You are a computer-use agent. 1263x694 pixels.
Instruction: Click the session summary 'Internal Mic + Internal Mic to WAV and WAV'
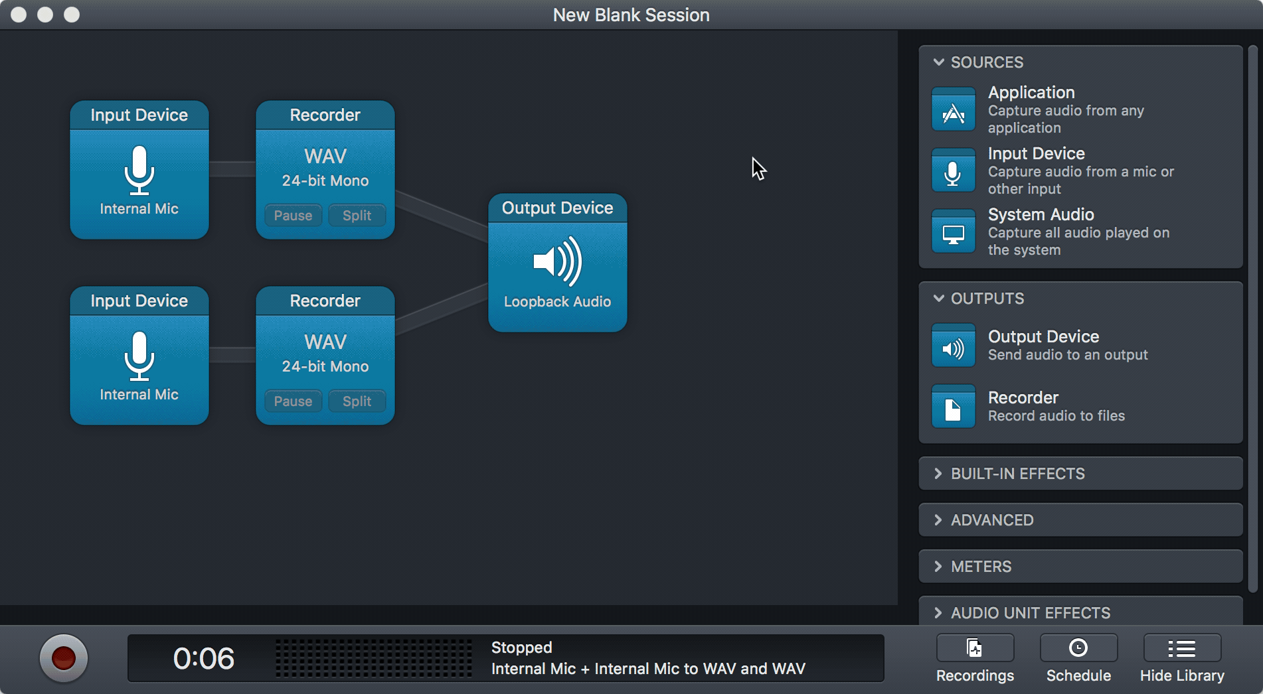tap(648, 669)
